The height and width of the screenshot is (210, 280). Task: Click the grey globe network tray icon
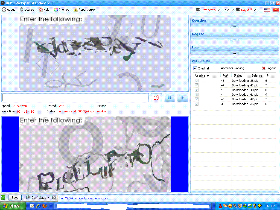pos(235,206)
